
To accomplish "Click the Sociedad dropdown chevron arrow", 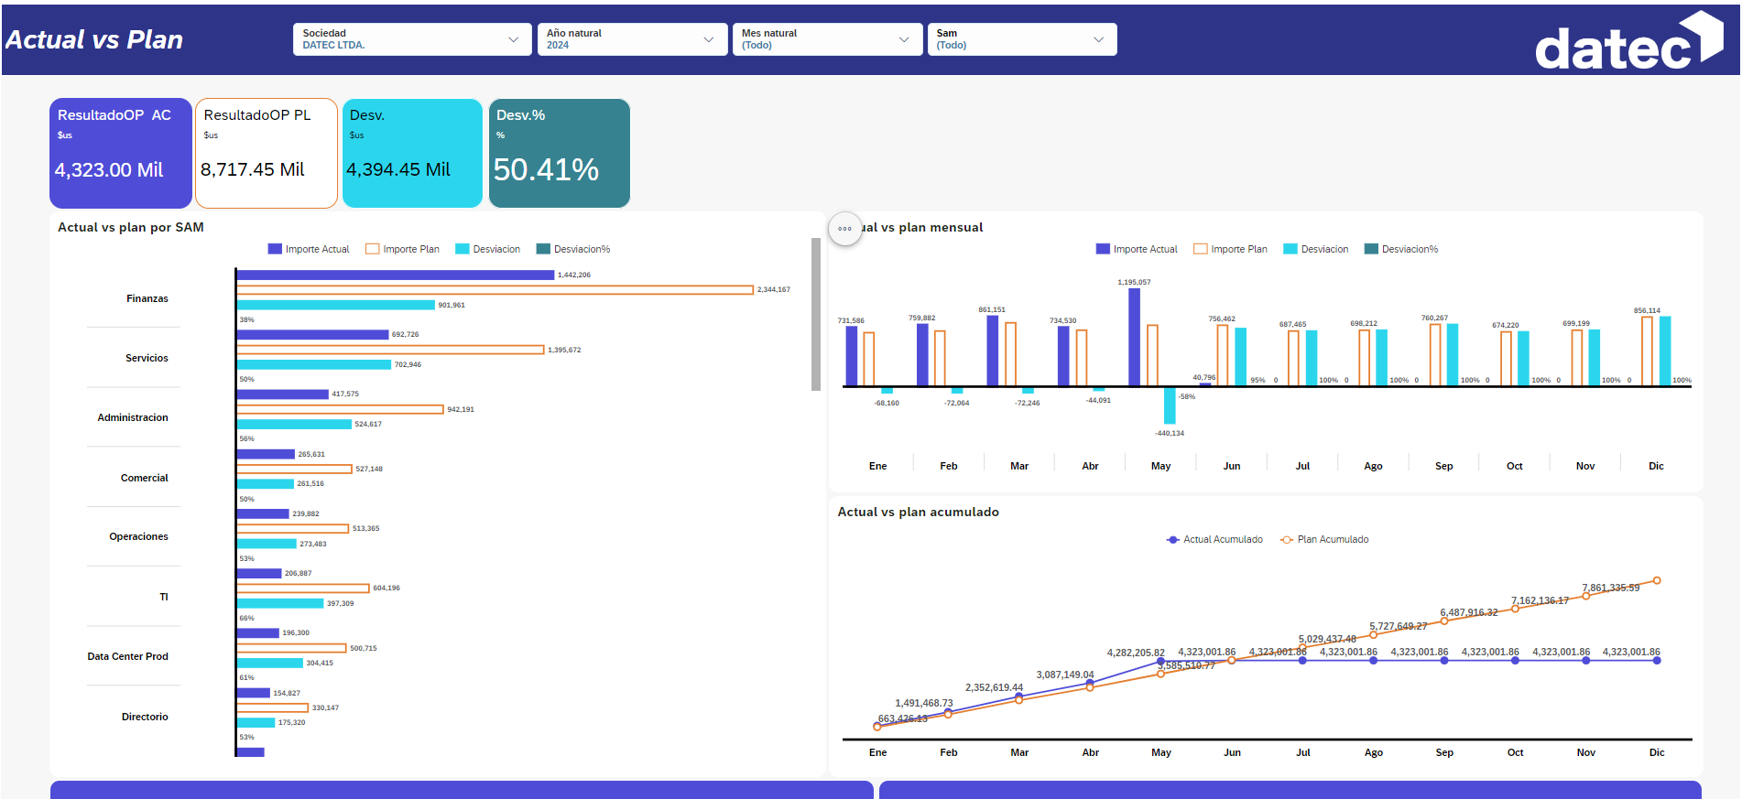I will (x=513, y=39).
